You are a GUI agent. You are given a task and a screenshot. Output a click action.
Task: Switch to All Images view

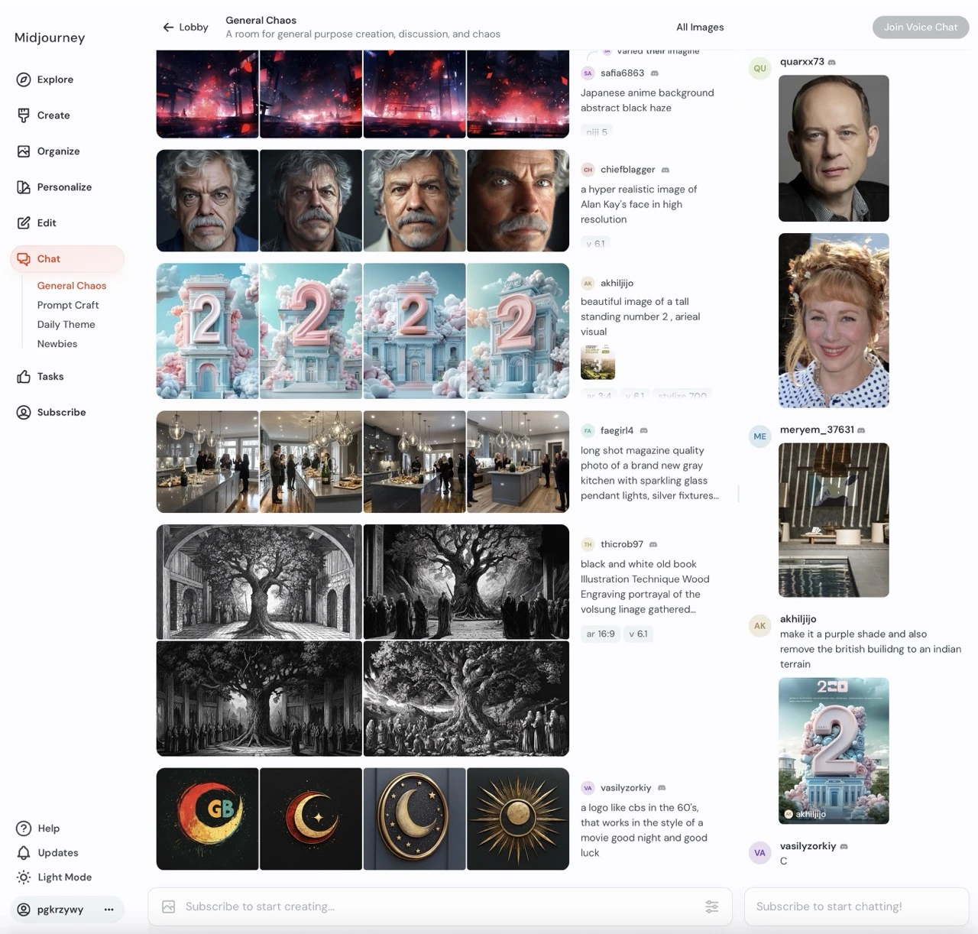(700, 28)
